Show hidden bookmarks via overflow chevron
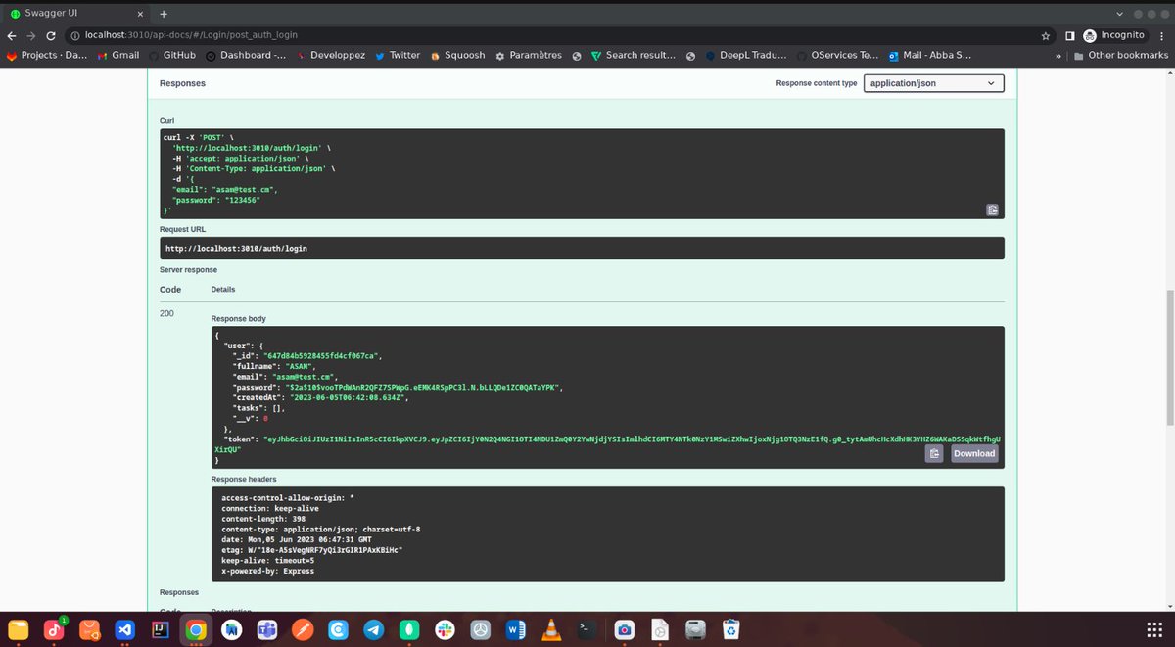 [x=1057, y=56]
